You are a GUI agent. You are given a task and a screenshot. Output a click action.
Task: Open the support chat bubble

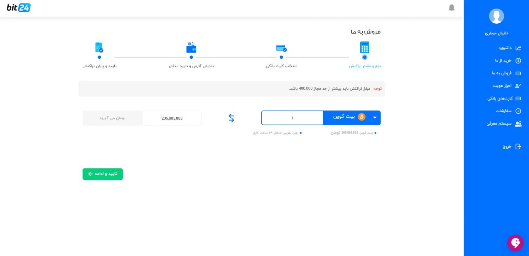pyautogui.click(x=515, y=243)
